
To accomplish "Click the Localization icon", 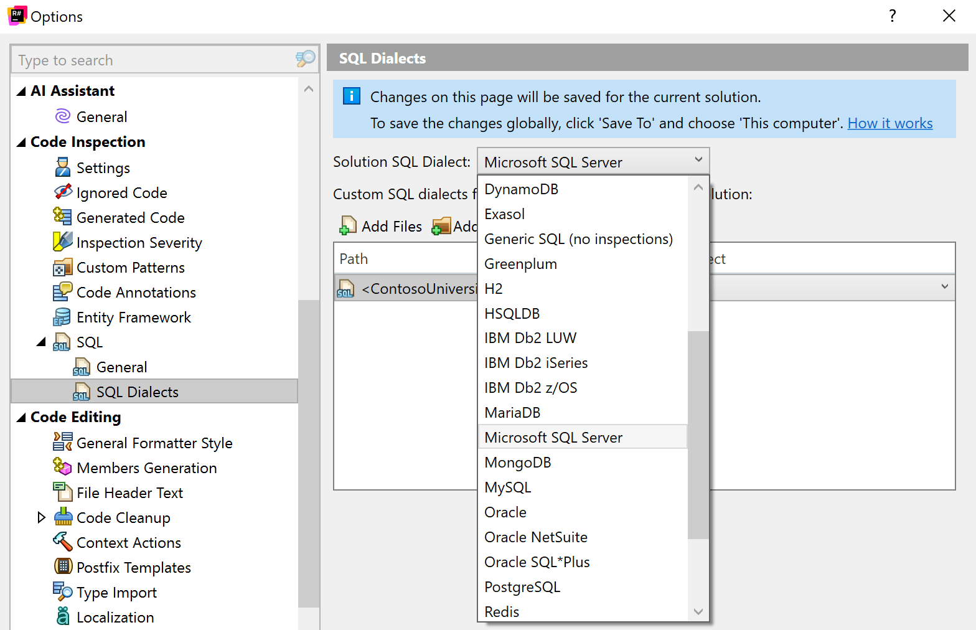I will [63, 616].
